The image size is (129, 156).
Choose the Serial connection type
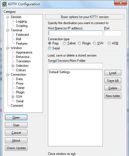[x=50, y=48]
